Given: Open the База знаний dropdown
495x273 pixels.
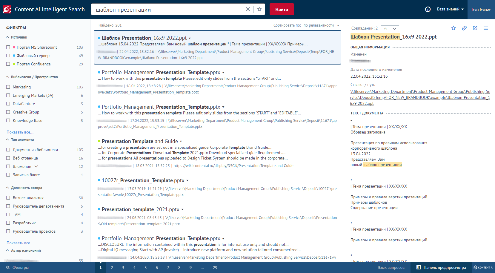Looking at the screenshot, I should point(450,9).
